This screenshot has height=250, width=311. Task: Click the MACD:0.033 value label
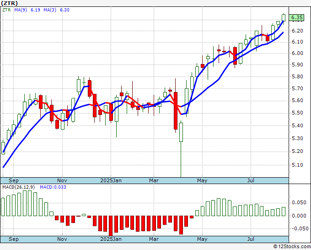tap(53, 187)
